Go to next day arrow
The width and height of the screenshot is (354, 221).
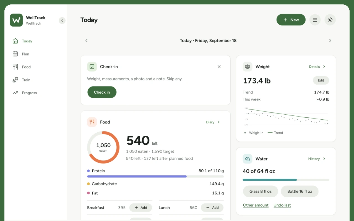click(330, 41)
